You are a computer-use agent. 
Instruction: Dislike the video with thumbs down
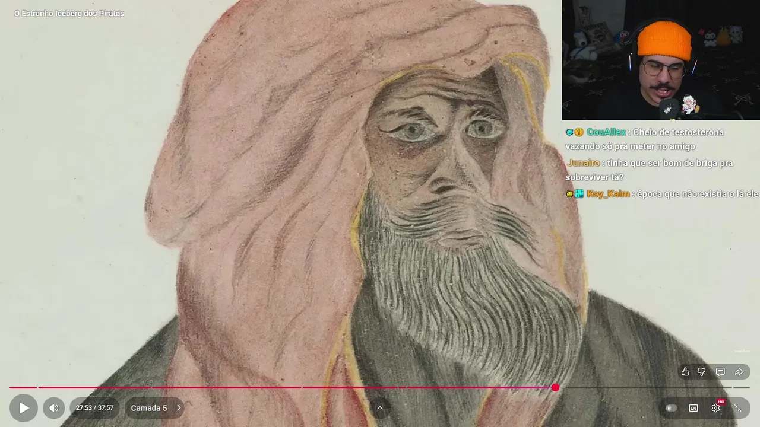[702, 372]
